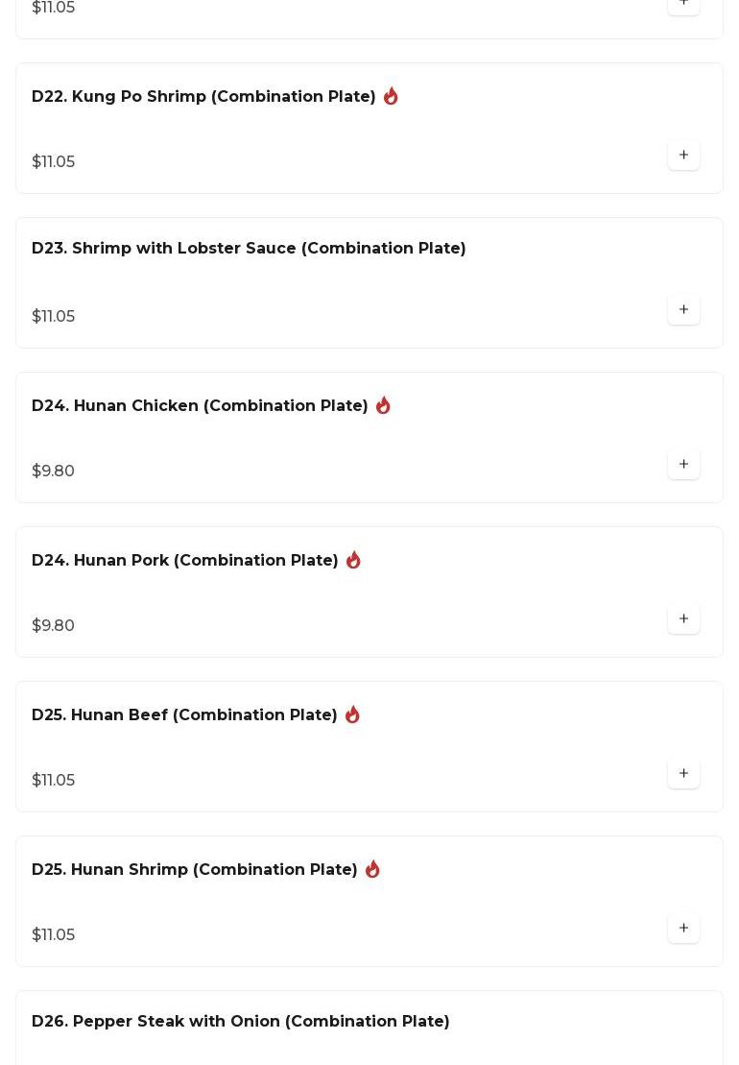739x1065 pixels.
Task: Add D24 Hunan Pork combination plate
Action: click(683, 619)
